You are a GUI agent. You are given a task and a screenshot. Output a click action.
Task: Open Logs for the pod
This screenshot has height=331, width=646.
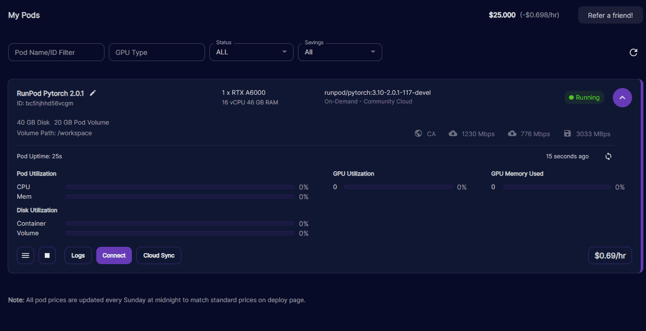coord(78,255)
